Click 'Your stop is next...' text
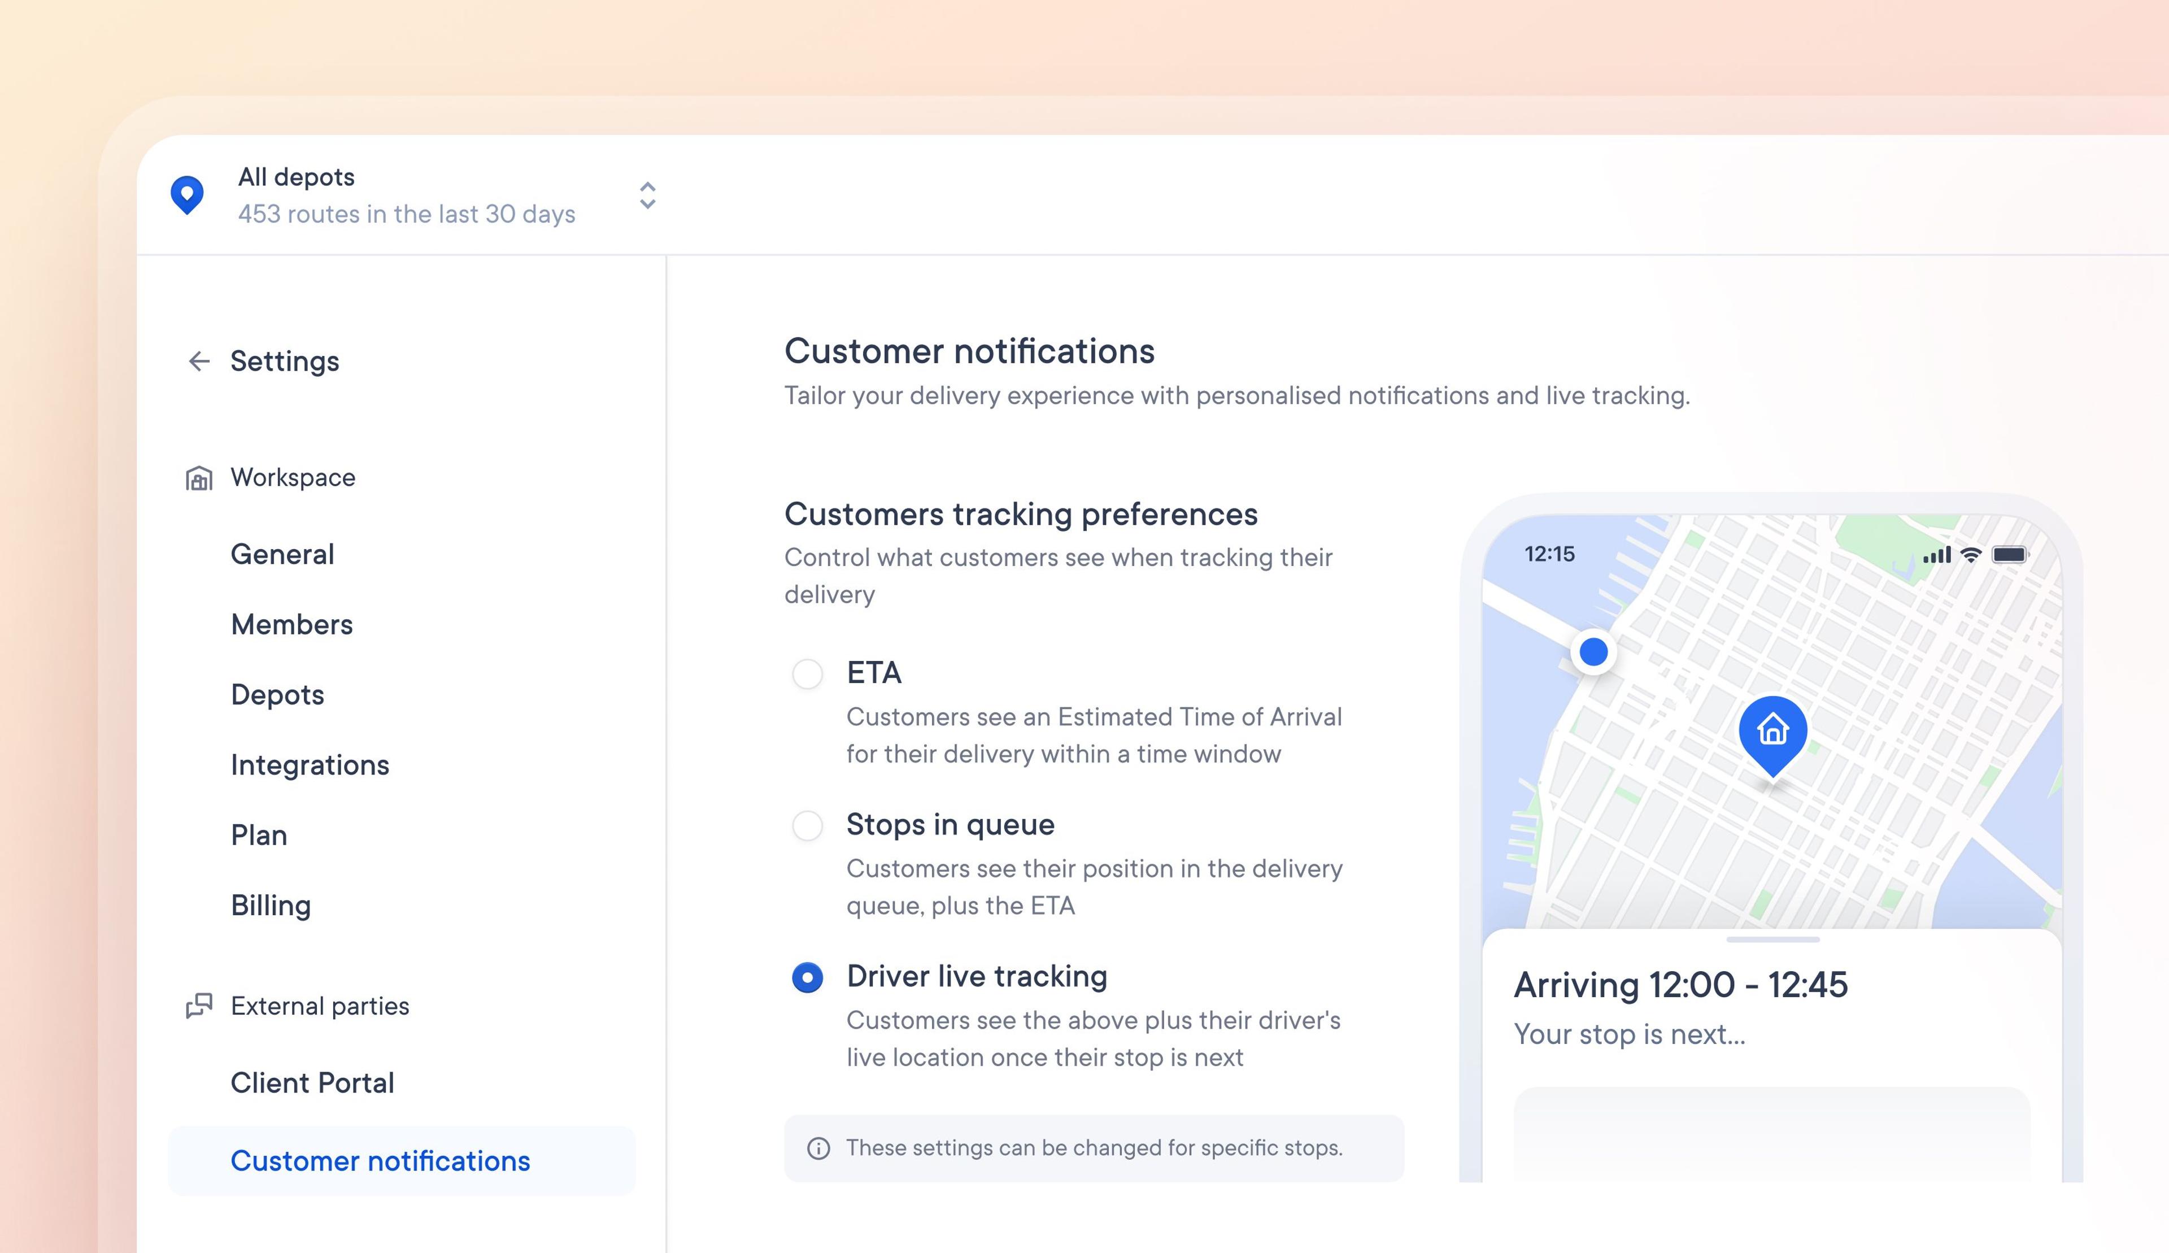The image size is (2169, 1253). [x=1630, y=1034]
